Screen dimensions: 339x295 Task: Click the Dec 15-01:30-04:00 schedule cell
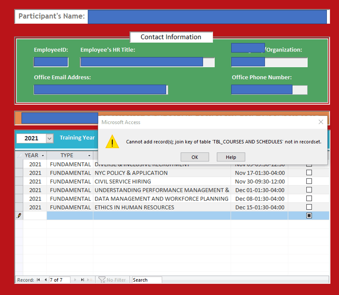coord(259,207)
